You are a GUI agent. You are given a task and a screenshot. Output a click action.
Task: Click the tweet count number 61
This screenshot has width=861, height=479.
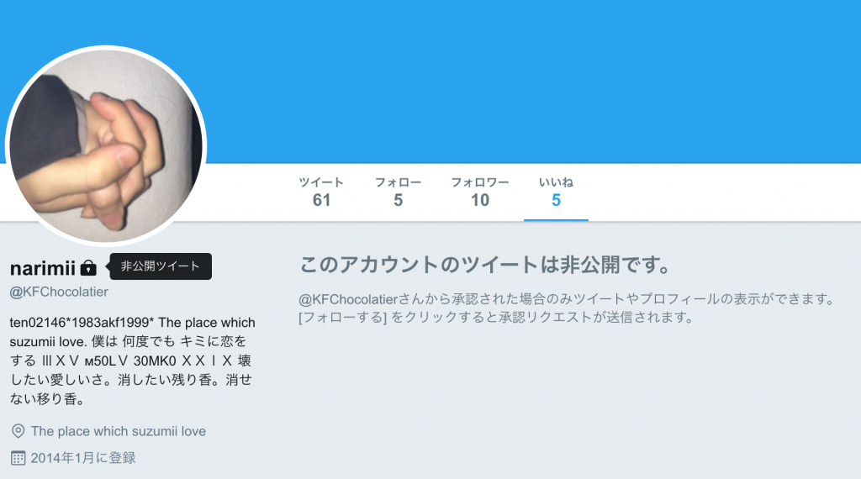click(321, 200)
